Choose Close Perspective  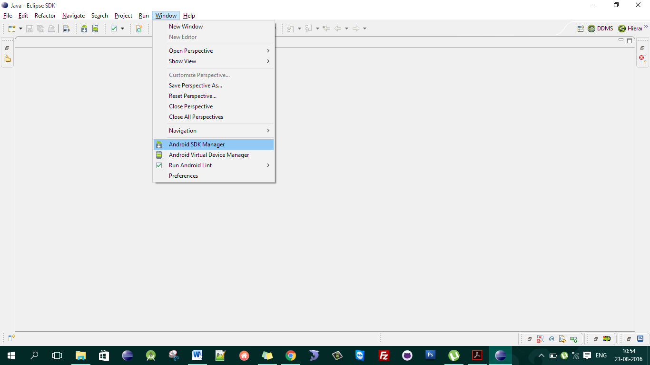[x=214, y=106]
